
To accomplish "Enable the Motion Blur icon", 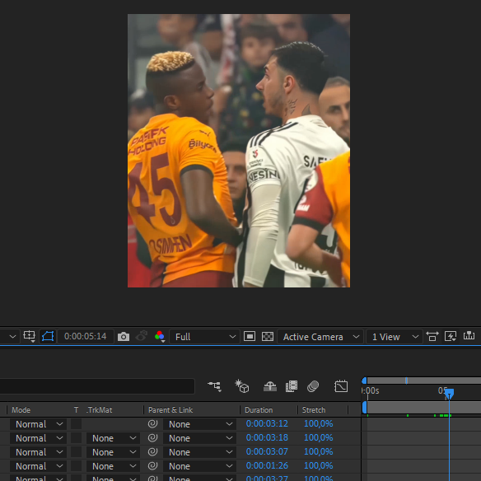I will point(313,386).
